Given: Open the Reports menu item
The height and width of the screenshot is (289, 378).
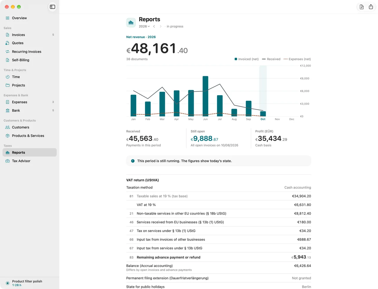Looking at the screenshot, I should click(x=30, y=152).
